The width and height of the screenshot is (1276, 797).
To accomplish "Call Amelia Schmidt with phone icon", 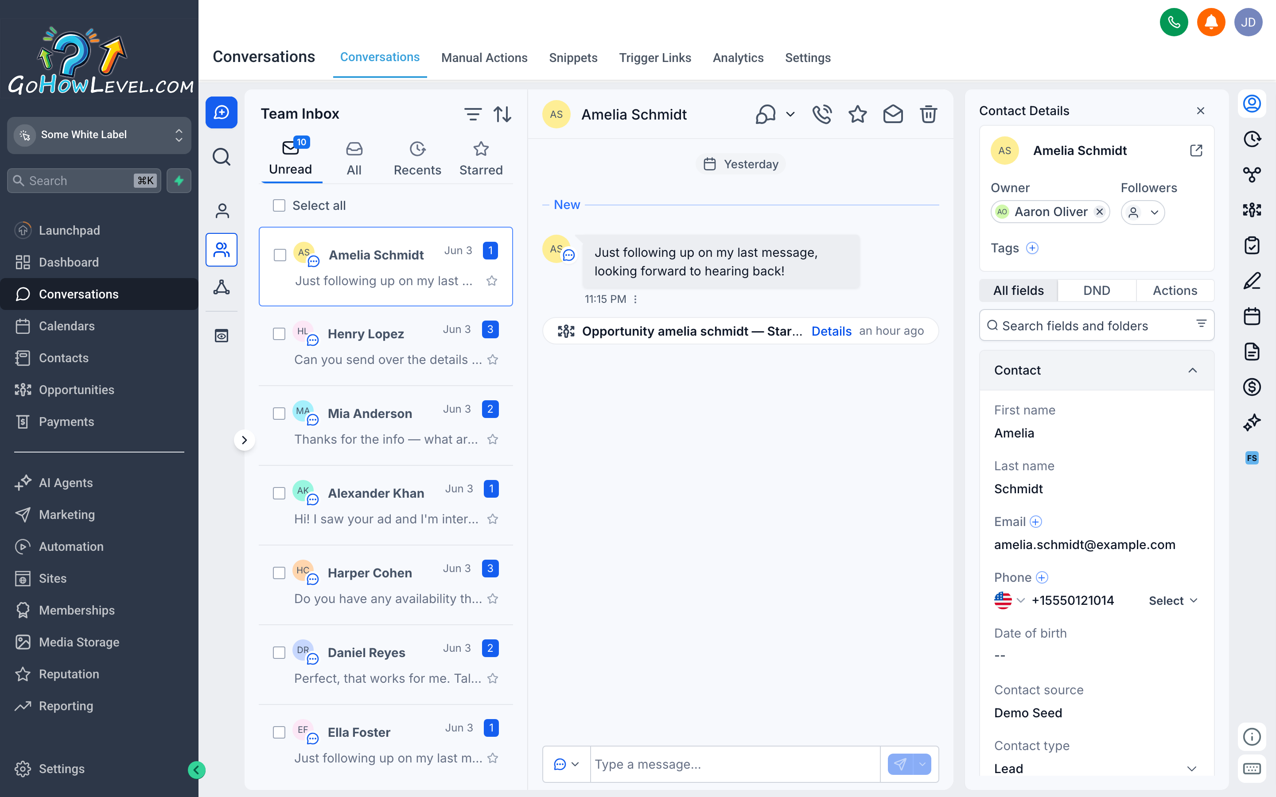I will click(x=821, y=114).
